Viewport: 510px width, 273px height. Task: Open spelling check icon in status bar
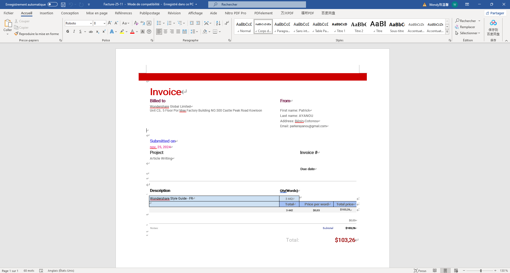point(41,271)
